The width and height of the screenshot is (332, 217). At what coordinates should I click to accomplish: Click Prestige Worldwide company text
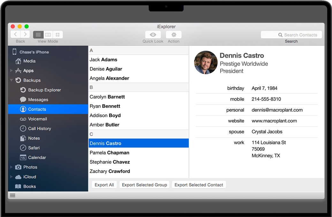pyautogui.click(x=244, y=64)
